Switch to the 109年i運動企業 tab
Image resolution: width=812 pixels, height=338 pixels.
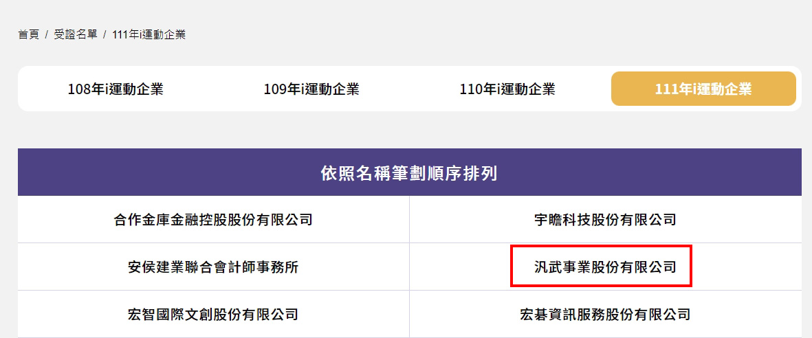click(x=311, y=89)
